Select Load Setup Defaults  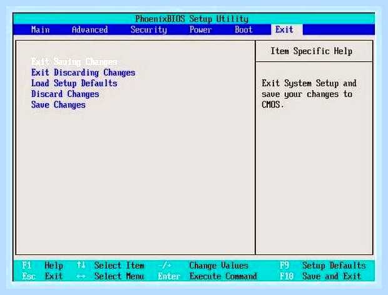[x=74, y=83]
